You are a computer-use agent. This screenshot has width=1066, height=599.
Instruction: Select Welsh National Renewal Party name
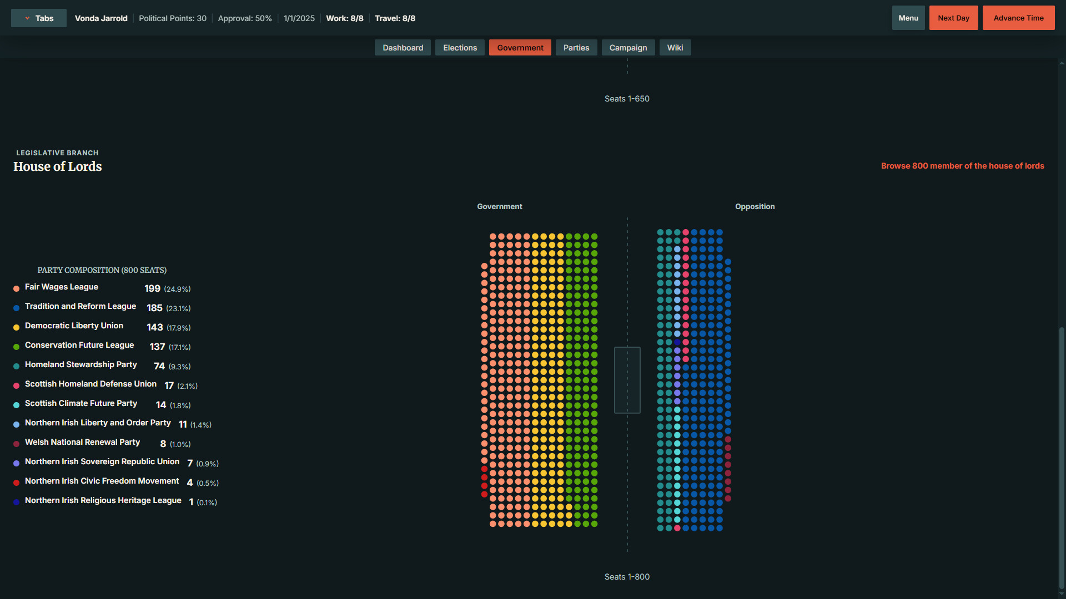coord(82,442)
